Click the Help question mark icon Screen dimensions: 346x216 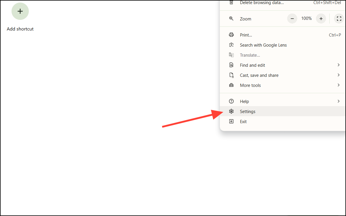point(231,101)
